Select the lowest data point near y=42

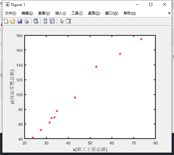[x=33, y=138]
